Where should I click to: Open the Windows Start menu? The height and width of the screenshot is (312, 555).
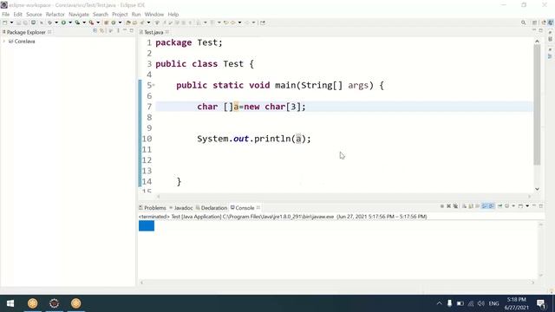coord(10,303)
